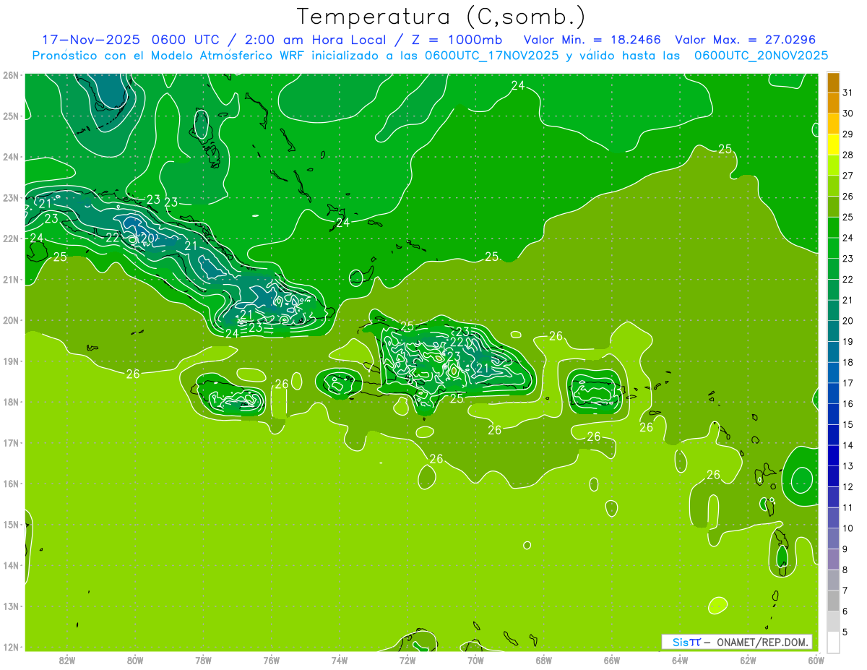
Task: Click the "15N" latitude axis label
Action: pos(10,525)
